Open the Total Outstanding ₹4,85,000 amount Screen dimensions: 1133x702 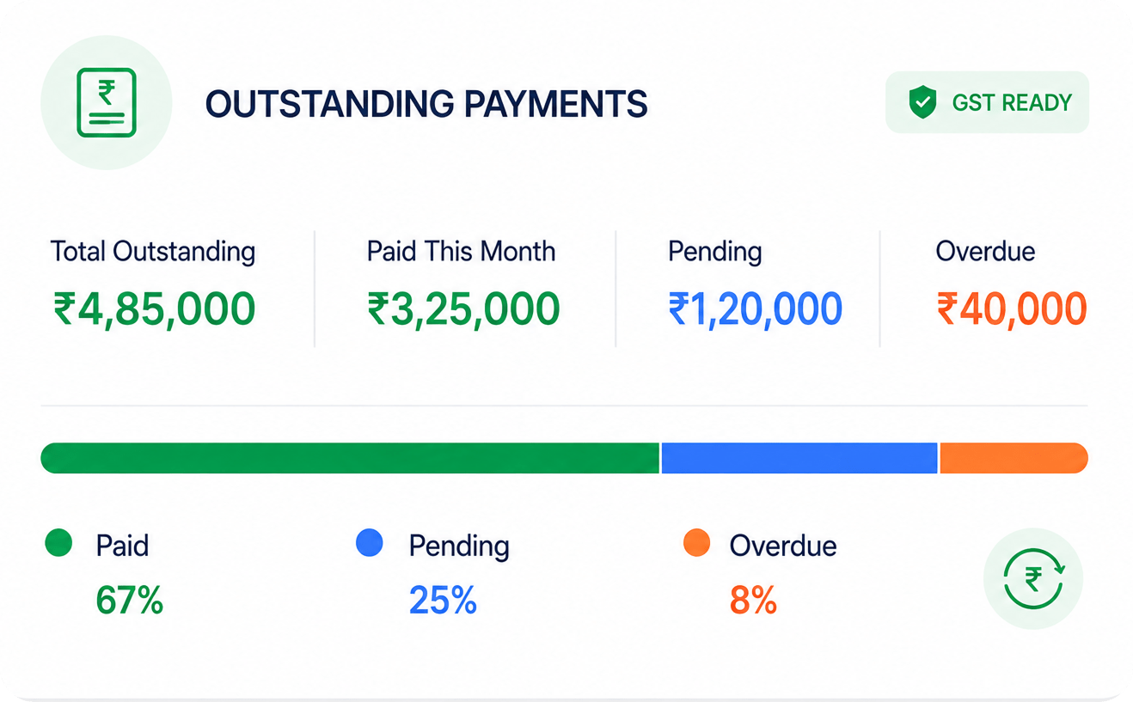pyautogui.click(x=155, y=309)
